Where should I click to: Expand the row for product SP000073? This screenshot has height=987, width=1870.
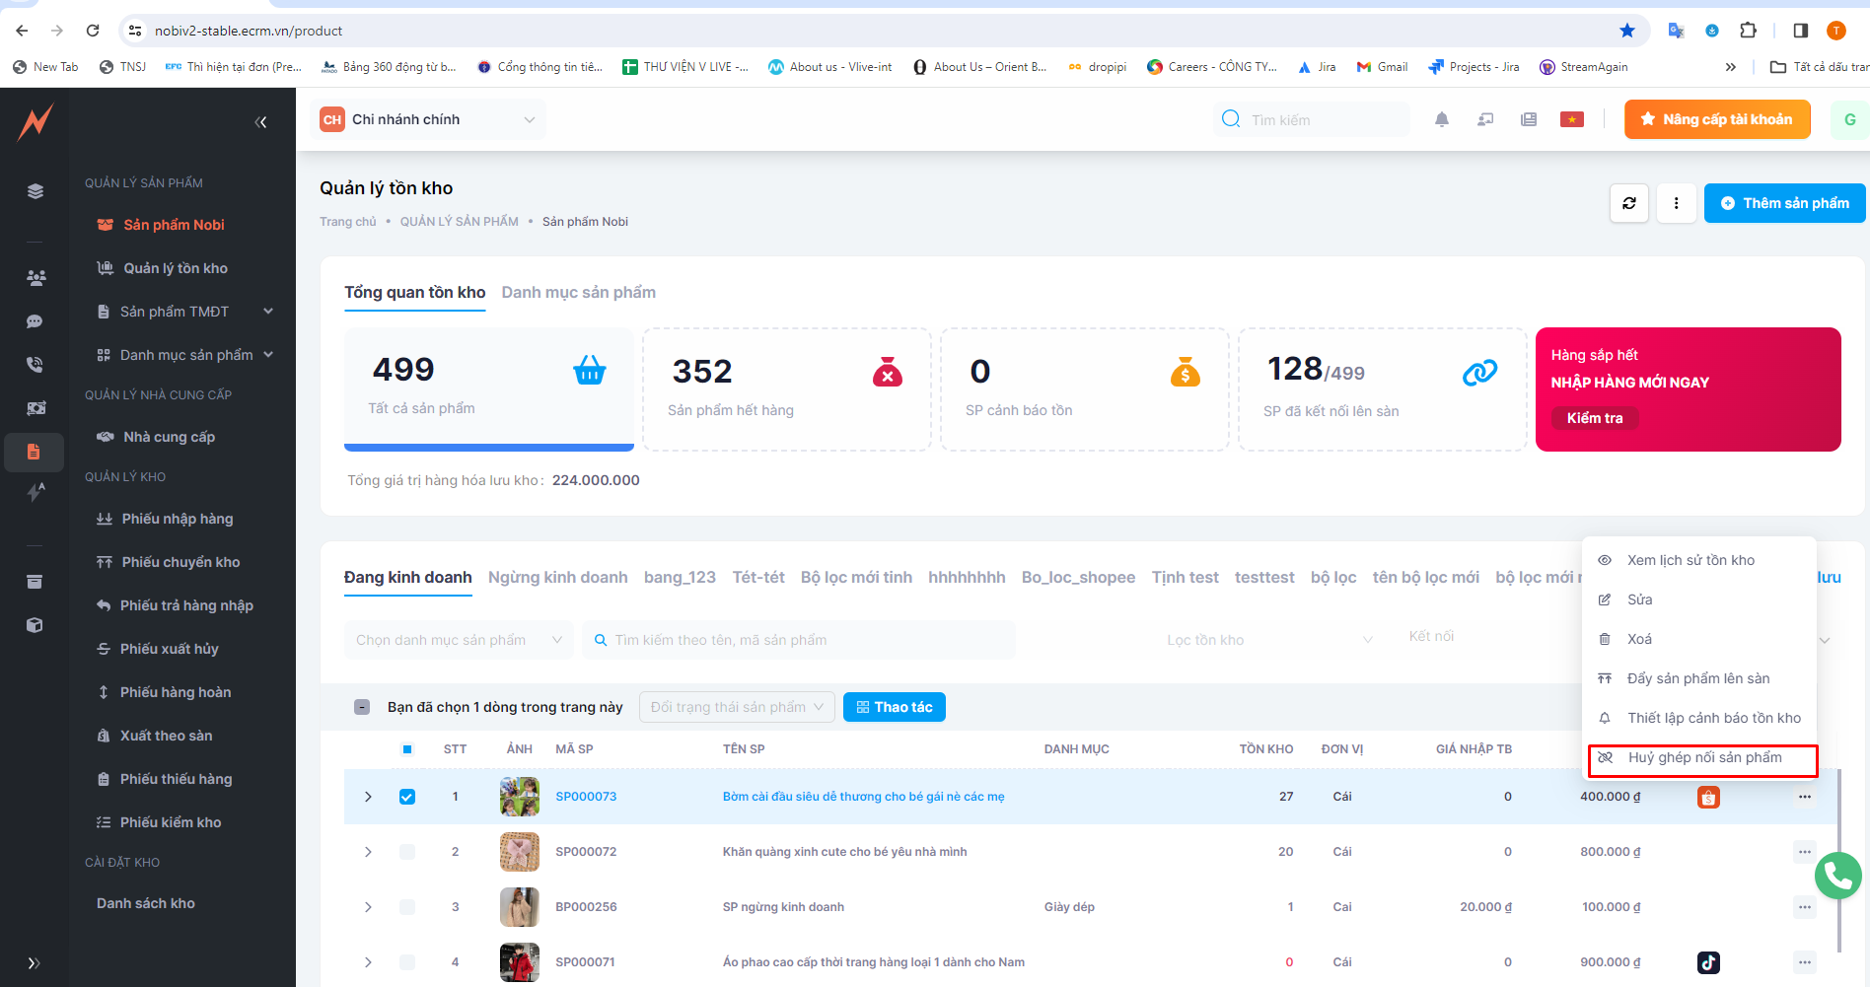368,797
